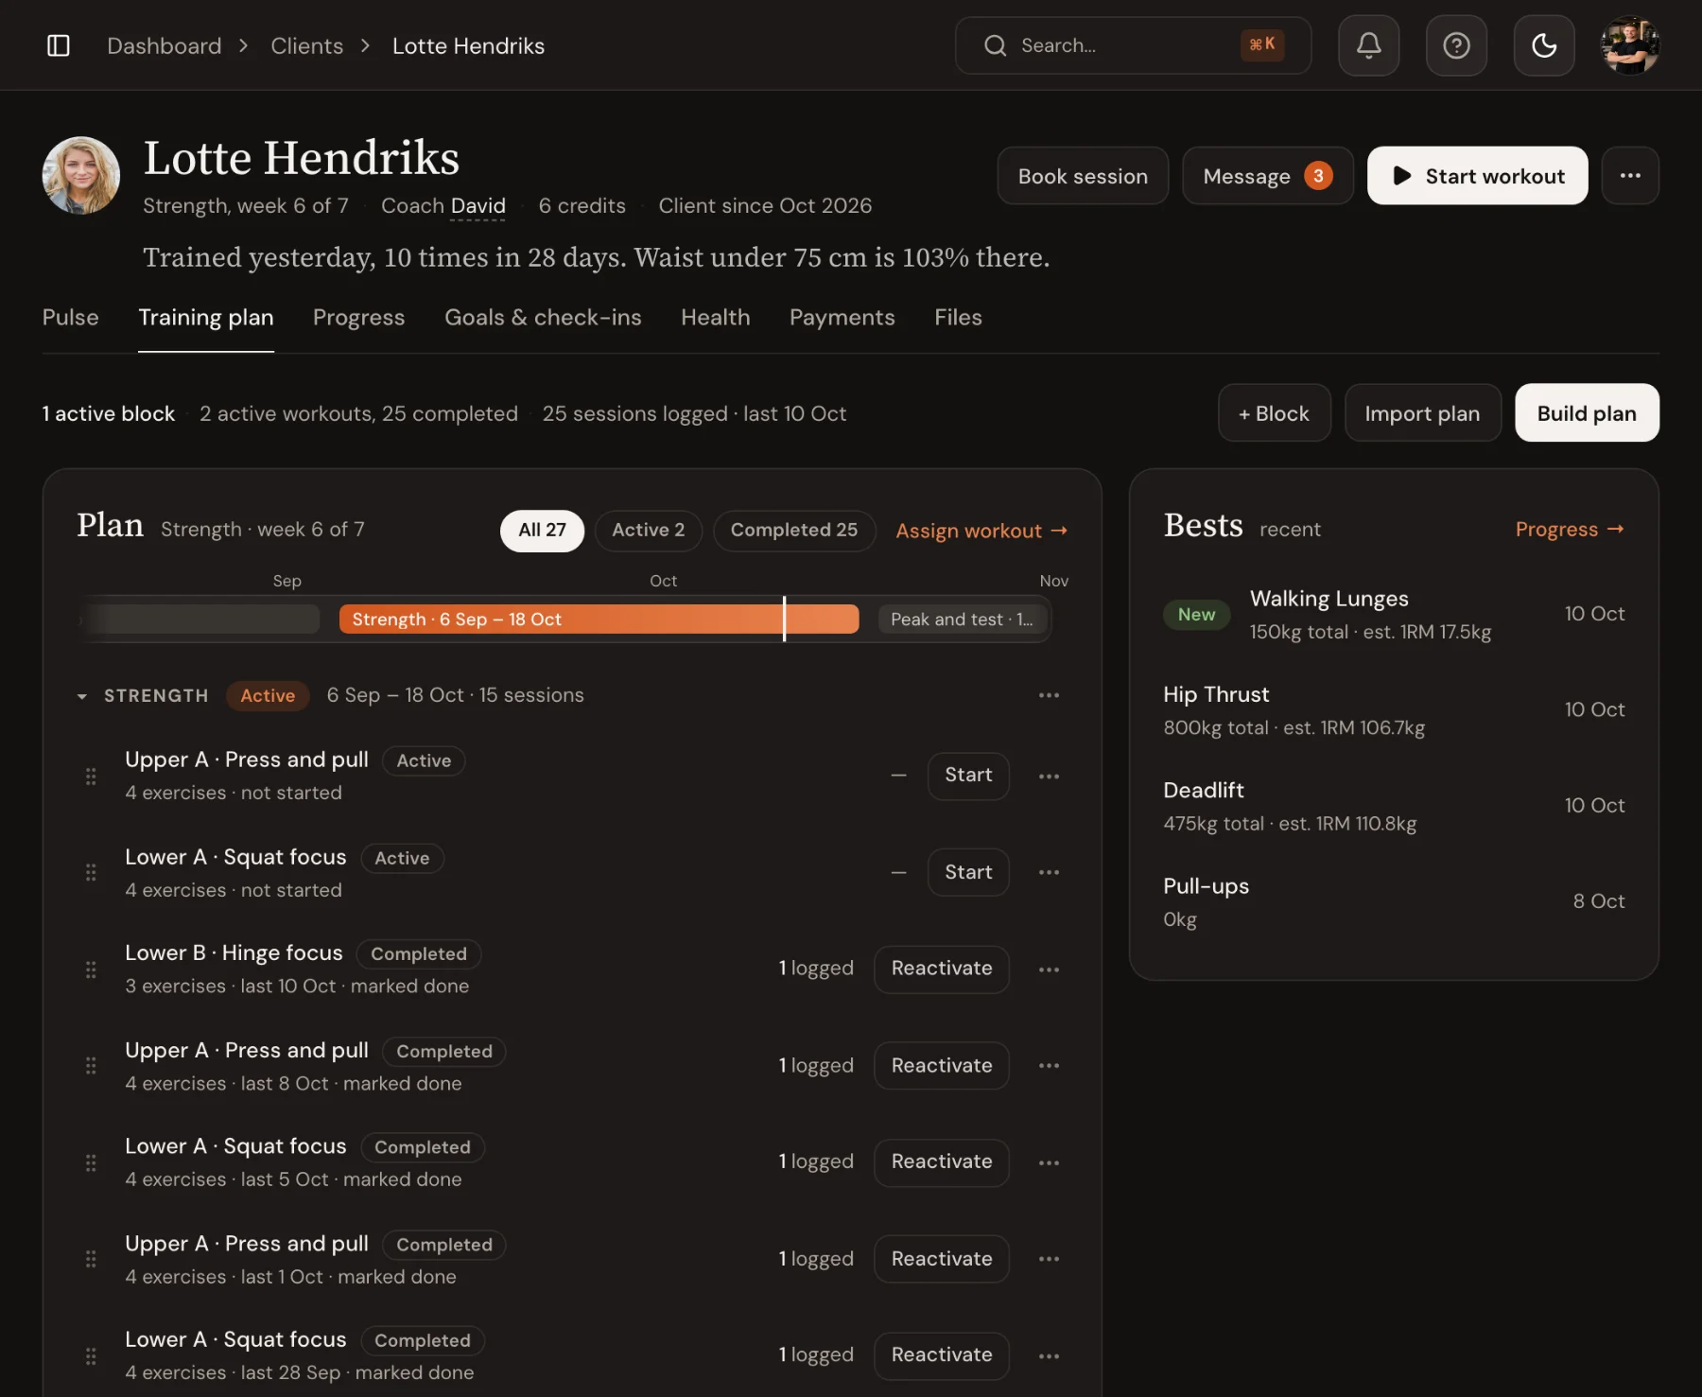The height and width of the screenshot is (1397, 1702).
Task: Open the Files tab
Action: 958,318
